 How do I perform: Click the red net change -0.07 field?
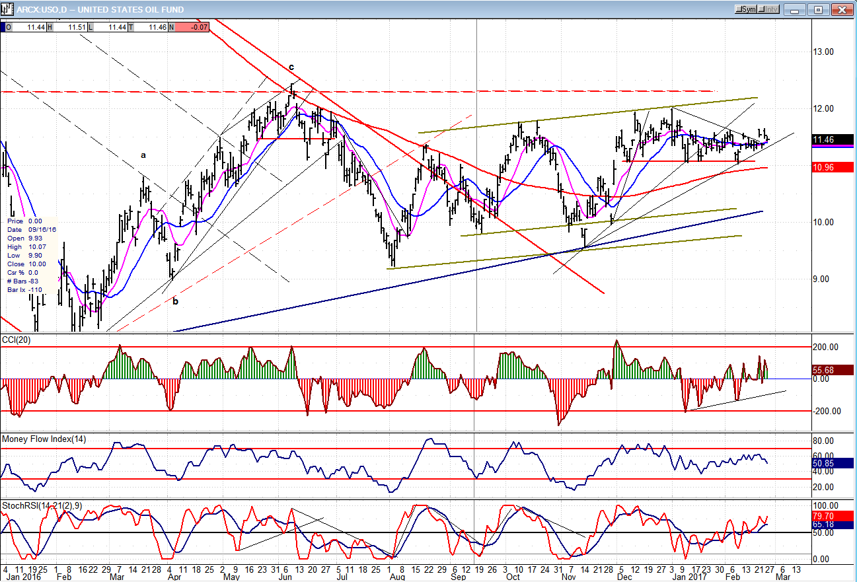click(x=193, y=27)
